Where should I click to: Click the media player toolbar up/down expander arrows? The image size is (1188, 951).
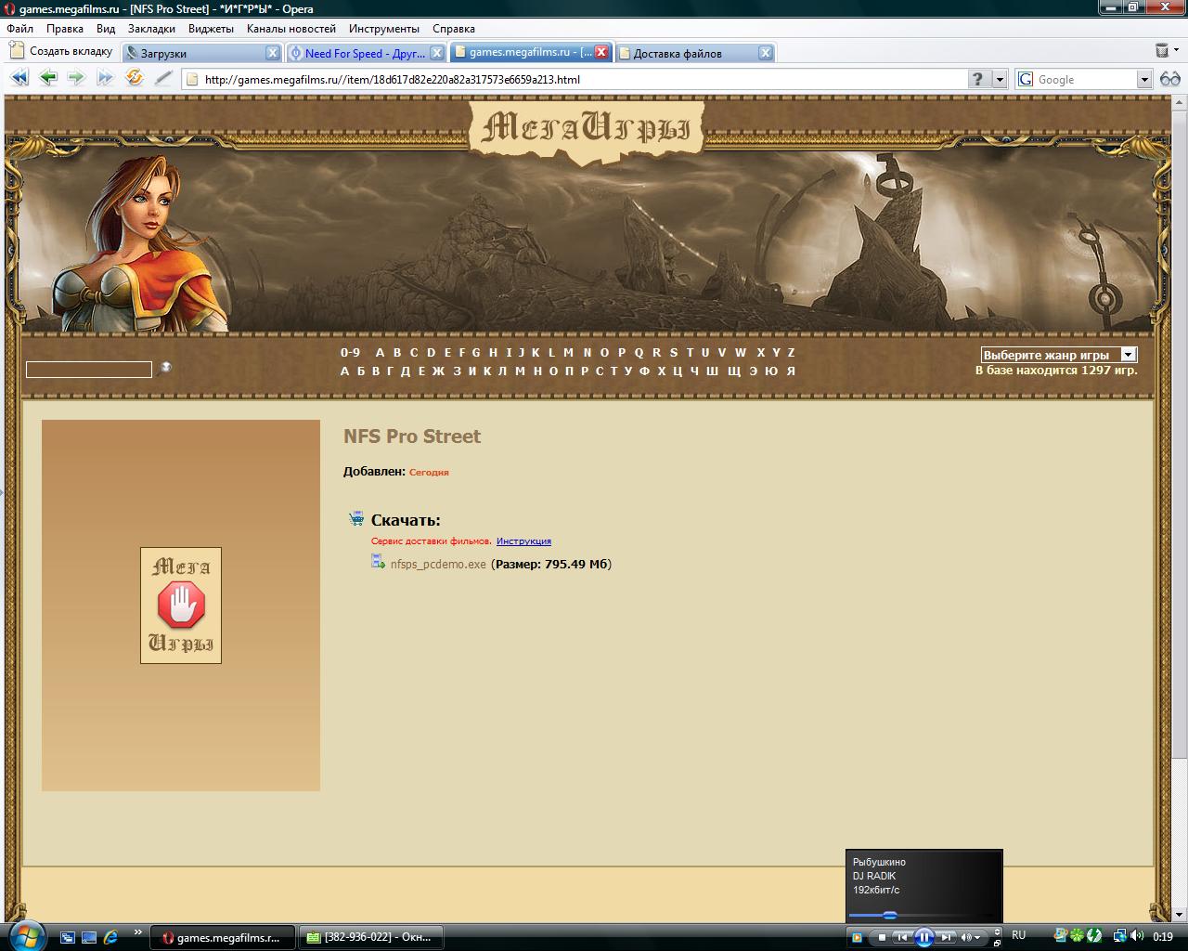click(997, 931)
